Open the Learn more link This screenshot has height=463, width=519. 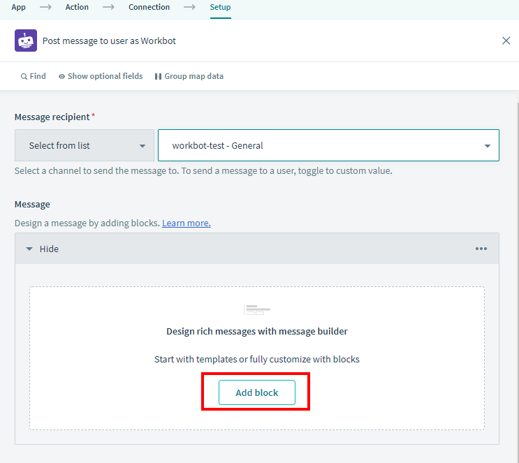[x=187, y=223]
